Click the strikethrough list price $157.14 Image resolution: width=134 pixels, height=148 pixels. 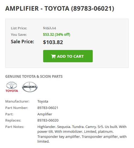[x=49, y=28]
